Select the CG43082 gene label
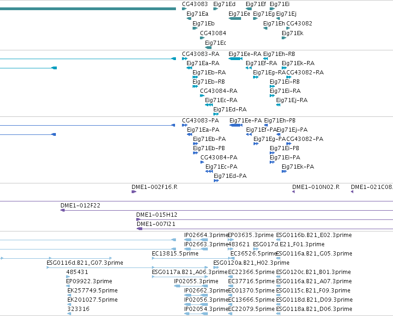 [x=299, y=24]
